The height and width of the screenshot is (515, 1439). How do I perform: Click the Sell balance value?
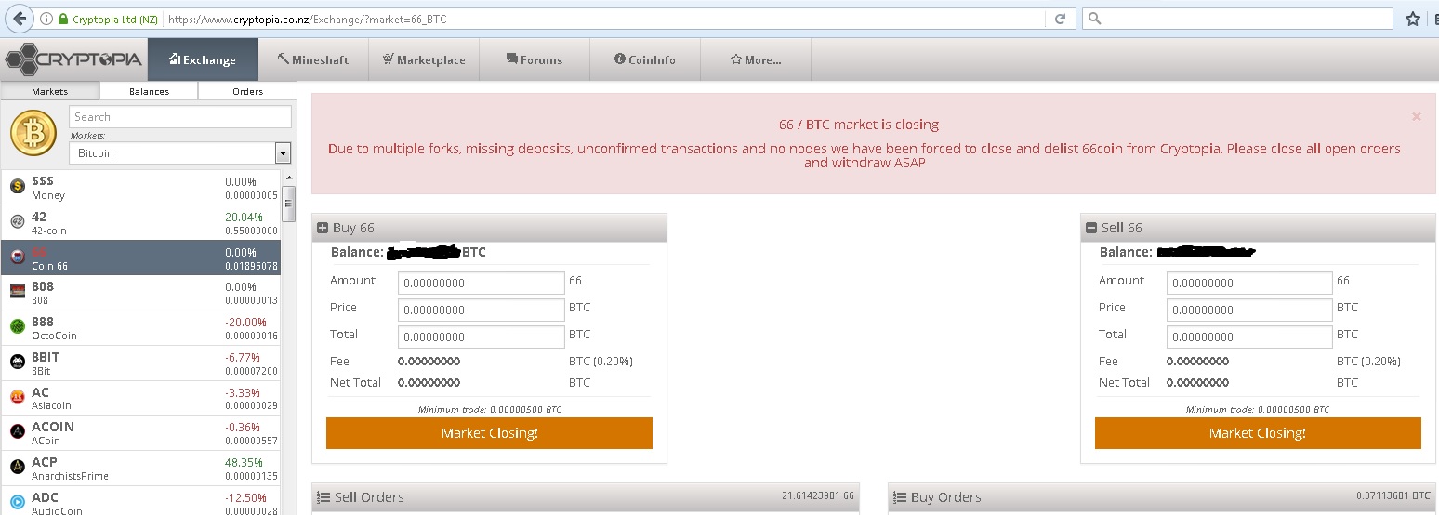coord(1205,252)
